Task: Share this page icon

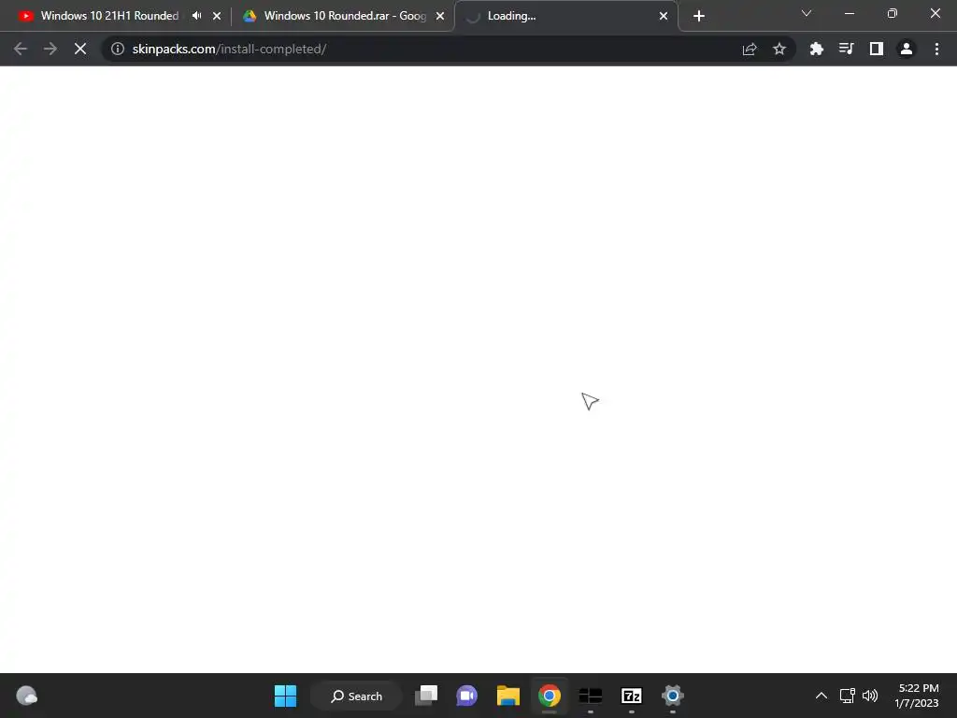Action: pyautogui.click(x=750, y=49)
